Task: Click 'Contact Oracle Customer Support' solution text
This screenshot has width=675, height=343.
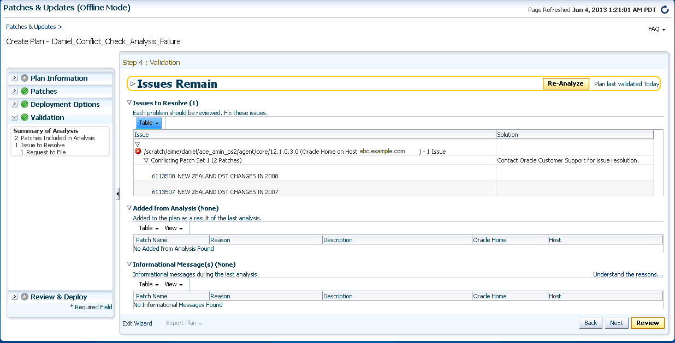Action: [x=568, y=160]
